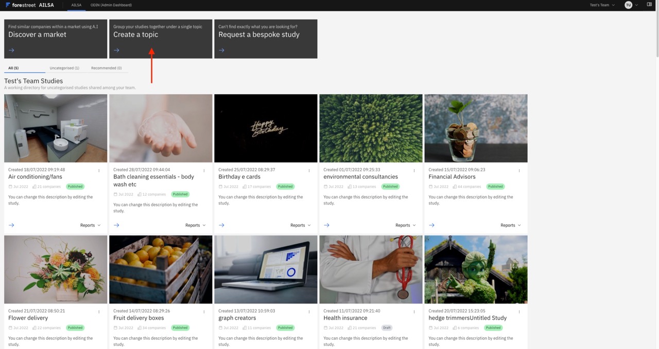Click the TU user avatar
This screenshot has width=659, height=349.
point(628,5)
